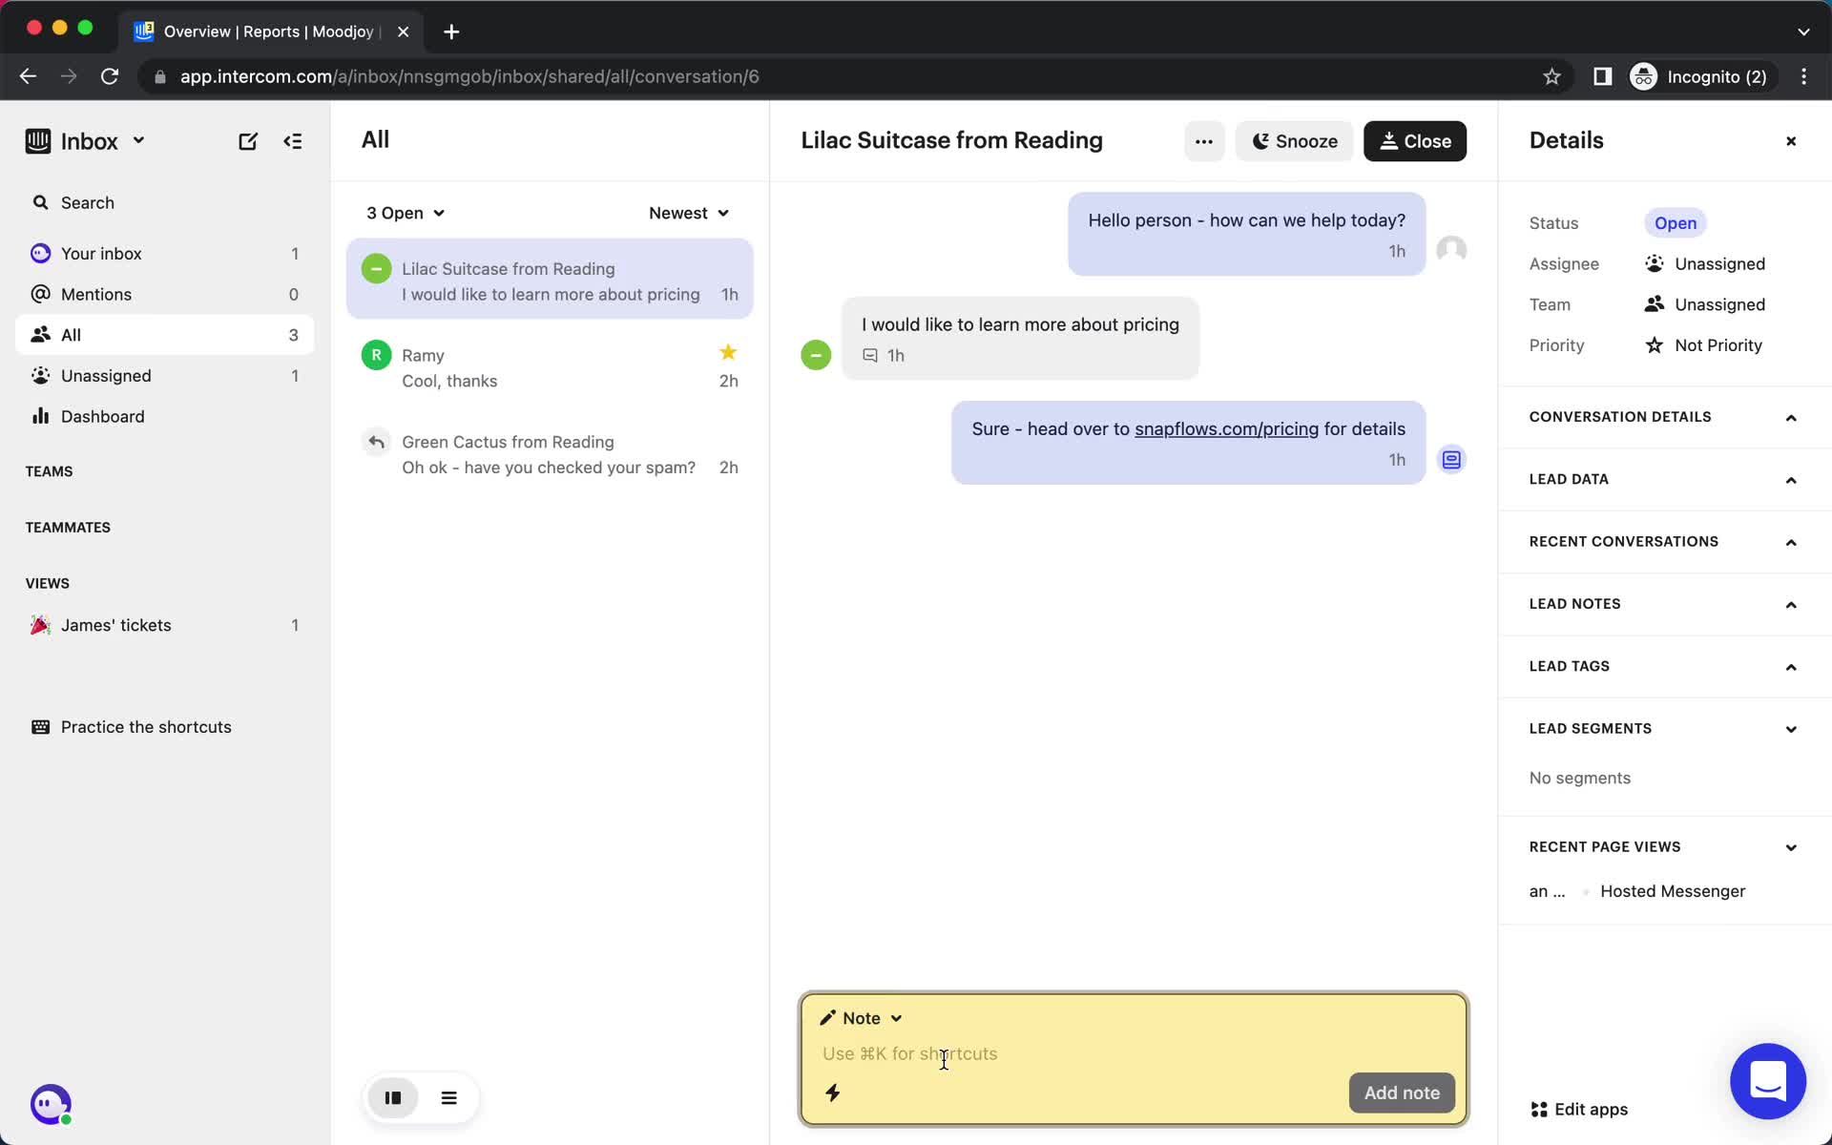Close the conversation with Close button

(1415, 141)
